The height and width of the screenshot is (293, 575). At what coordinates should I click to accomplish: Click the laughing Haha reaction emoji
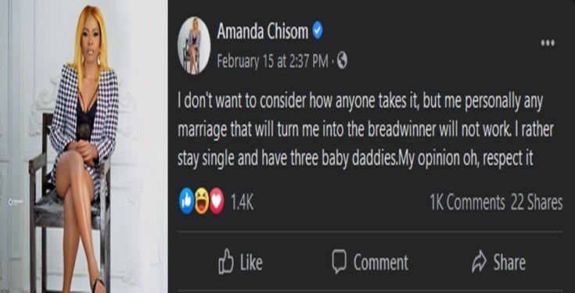[202, 201]
